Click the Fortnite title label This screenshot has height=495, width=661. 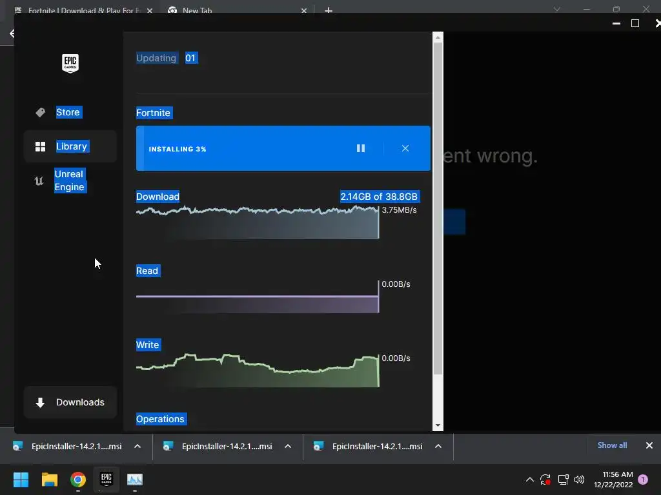click(154, 113)
